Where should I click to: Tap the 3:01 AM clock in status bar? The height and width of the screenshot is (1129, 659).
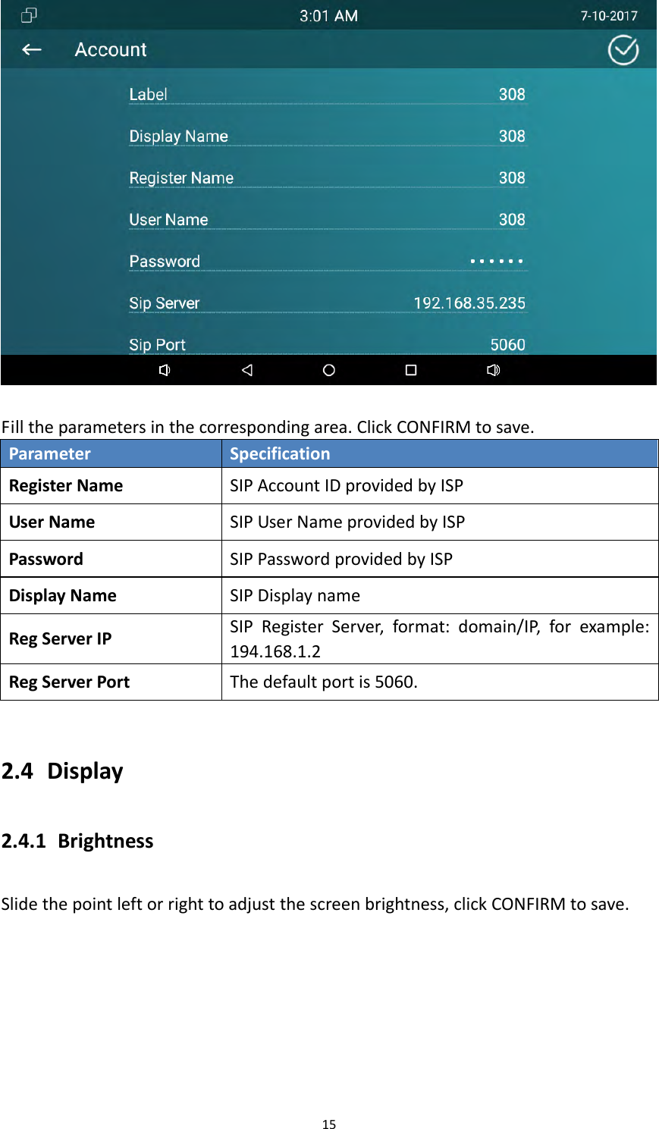point(328,15)
